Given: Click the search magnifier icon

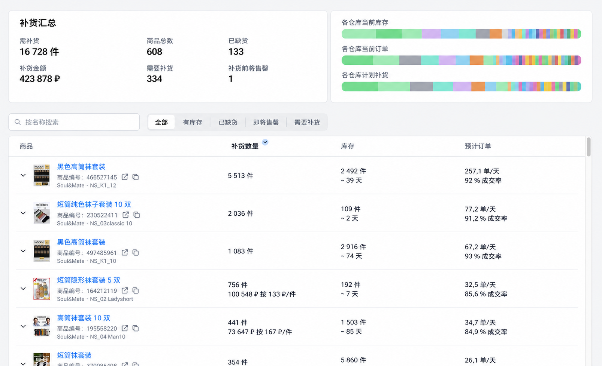Looking at the screenshot, I should point(18,122).
